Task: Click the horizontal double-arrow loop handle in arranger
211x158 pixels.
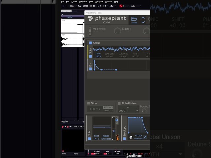Action: [x=70, y=17]
